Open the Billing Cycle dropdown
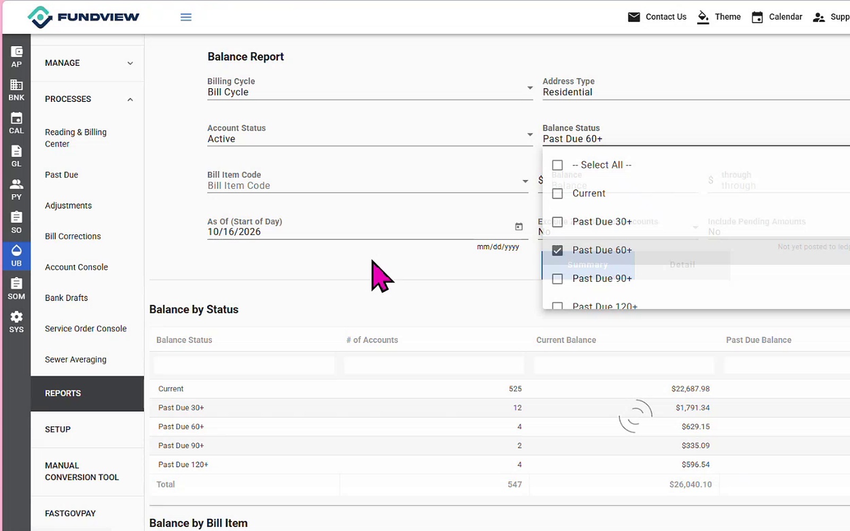 [370, 90]
